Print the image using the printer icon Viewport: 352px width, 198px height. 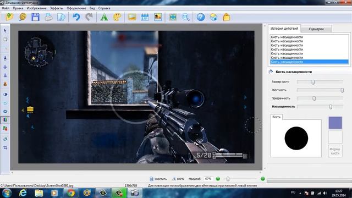point(48,17)
